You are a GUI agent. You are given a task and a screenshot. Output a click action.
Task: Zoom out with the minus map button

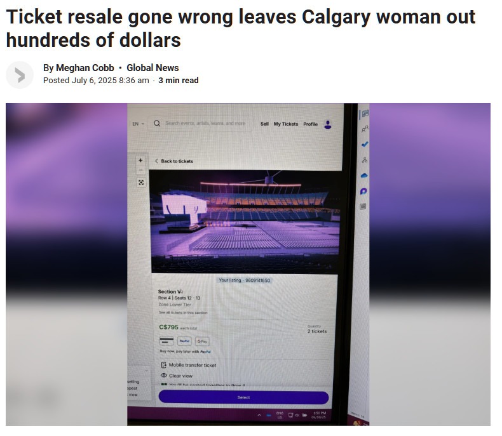tap(140, 170)
